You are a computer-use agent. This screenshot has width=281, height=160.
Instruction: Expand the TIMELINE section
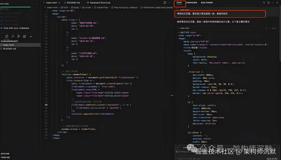[5, 157]
